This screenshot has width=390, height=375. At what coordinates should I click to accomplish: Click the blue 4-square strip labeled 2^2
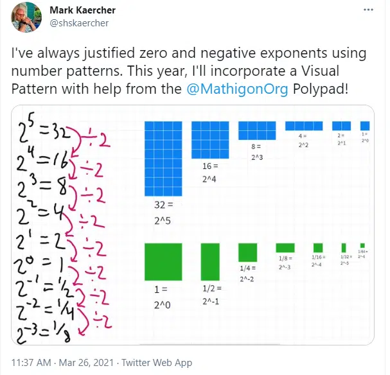[x=304, y=126]
